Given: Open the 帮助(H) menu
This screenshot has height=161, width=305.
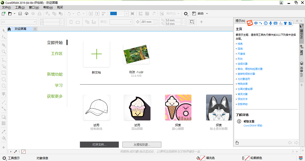Looking at the screenshot, I should click(48, 7).
